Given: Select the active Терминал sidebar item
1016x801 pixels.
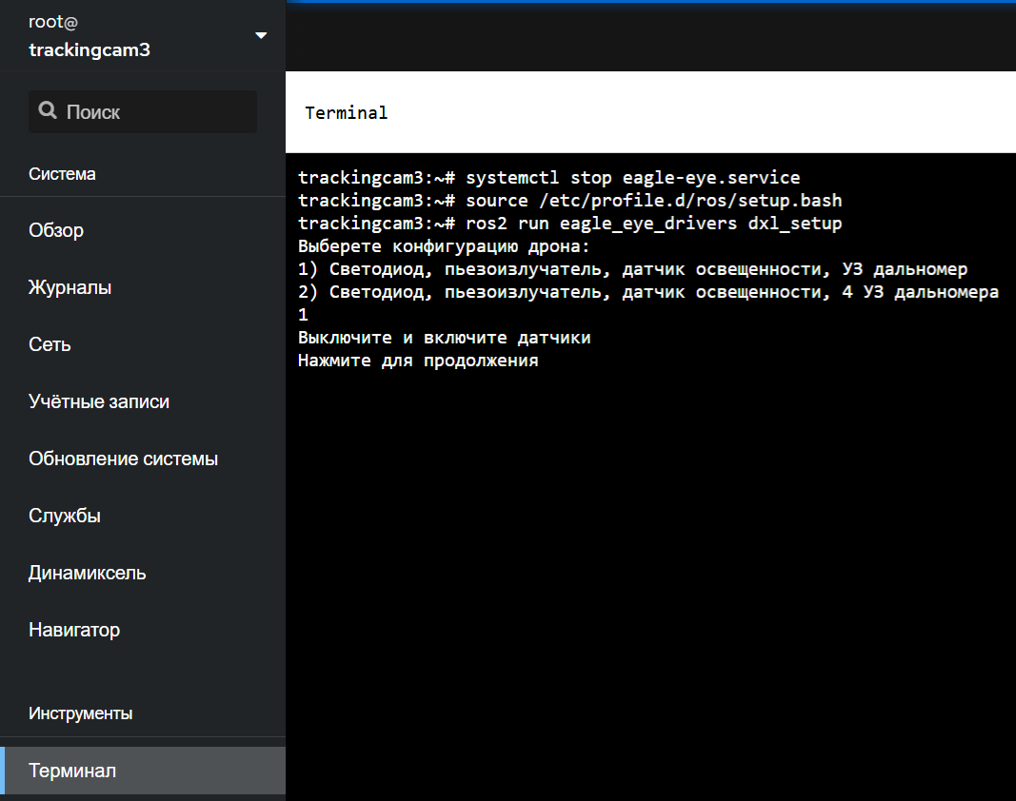Looking at the screenshot, I should (72, 771).
